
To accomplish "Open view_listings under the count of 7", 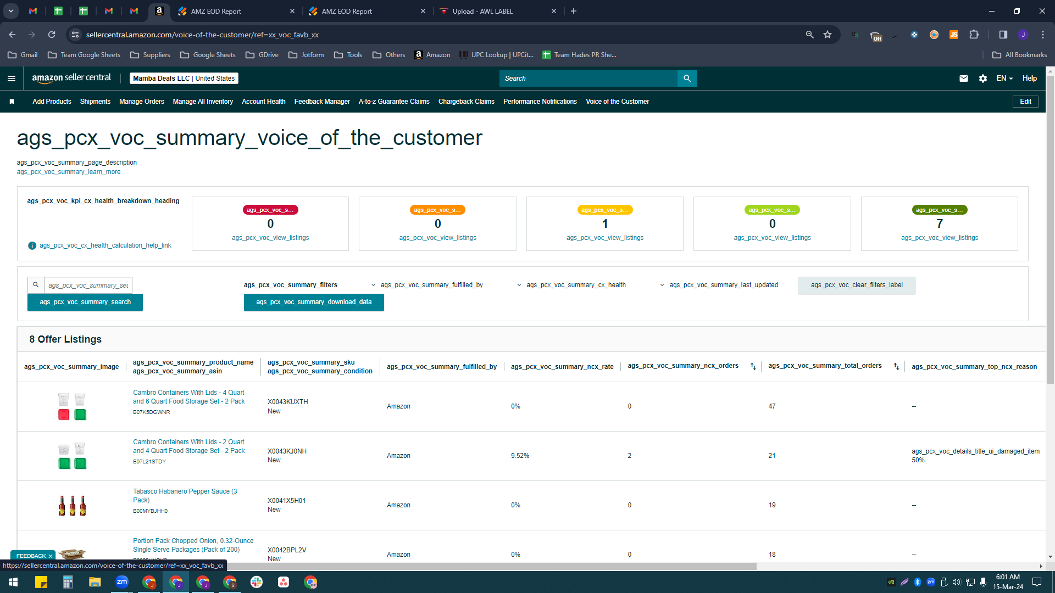I will tap(940, 238).
